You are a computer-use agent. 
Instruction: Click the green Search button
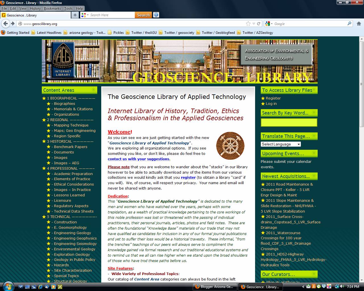point(143,15)
